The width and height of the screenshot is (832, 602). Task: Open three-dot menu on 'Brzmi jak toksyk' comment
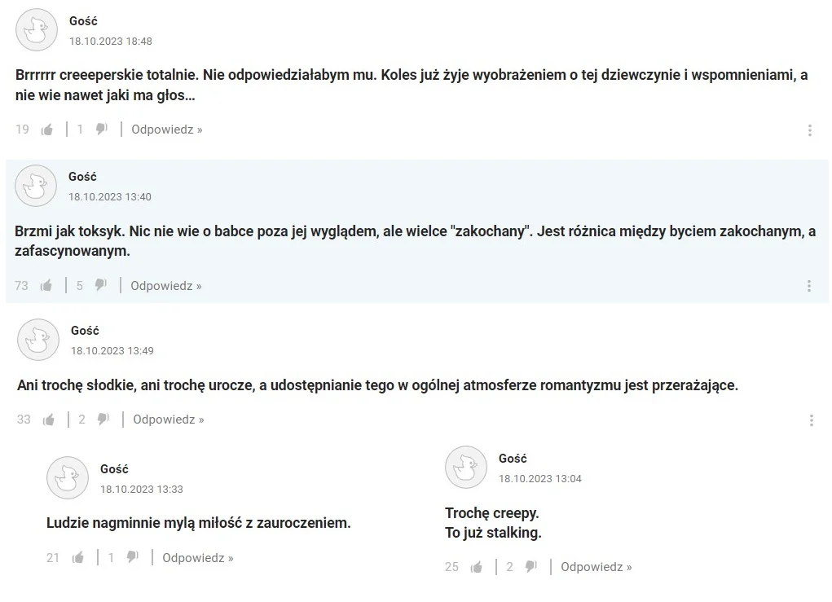(x=809, y=287)
